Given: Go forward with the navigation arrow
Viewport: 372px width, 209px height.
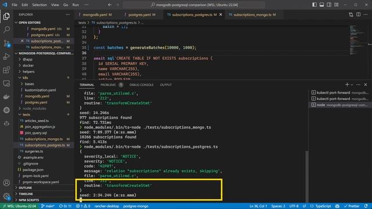Looking at the screenshot, I should pyautogui.click(x=117, y=5).
